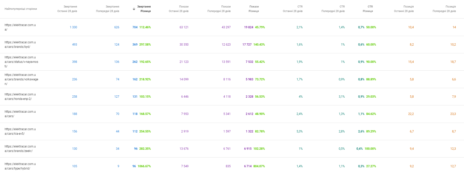Select the /cars/brands/zeekr/ page link
464x172 pixels.
click(x=20, y=149)
